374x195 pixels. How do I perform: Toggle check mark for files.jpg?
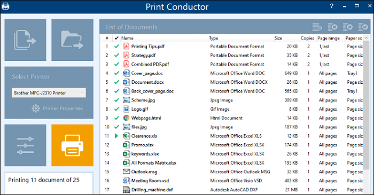116,127
